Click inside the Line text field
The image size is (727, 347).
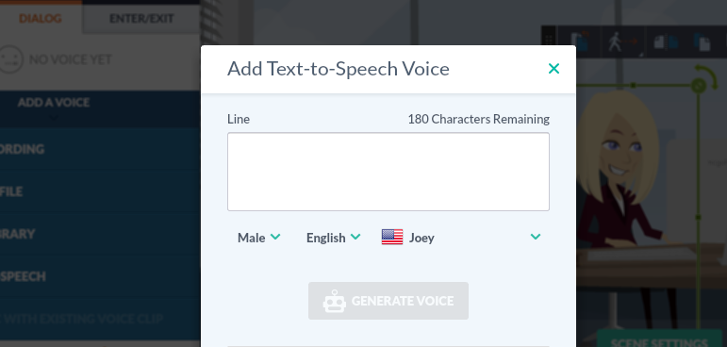388,172
